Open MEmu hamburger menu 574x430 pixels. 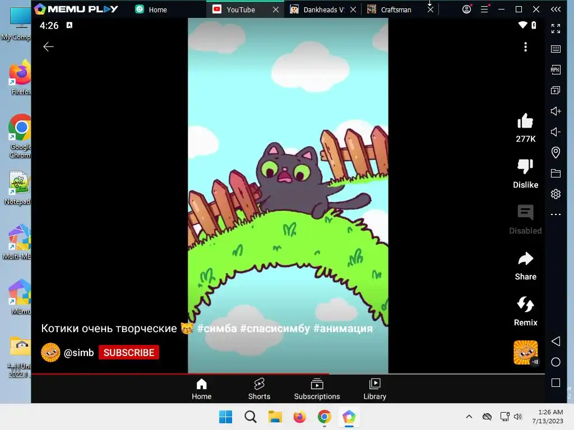pos(484,9)
